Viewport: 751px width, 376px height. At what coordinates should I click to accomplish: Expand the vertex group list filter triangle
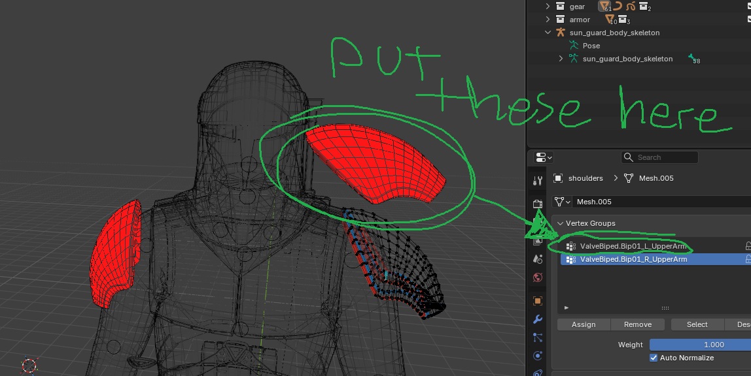[566, 307]
